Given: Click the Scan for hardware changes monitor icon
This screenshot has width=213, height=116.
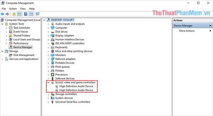Looking at the screenshot, I should click(x=37, y=14).
